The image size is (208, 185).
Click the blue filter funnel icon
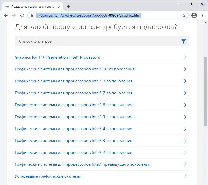(x=184, y=42)
